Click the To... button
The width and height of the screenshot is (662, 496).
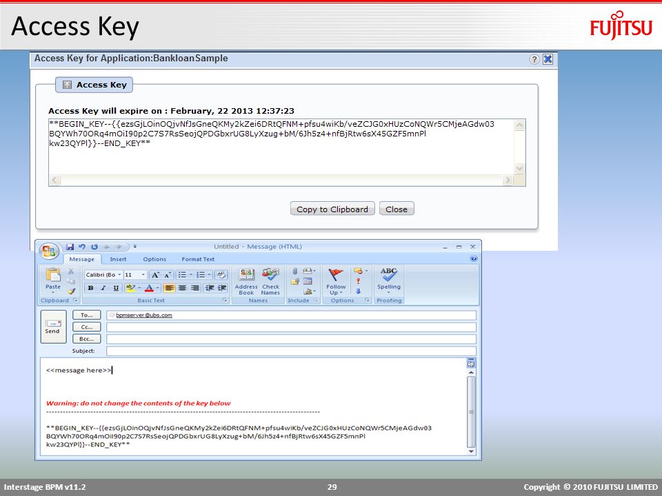click(87, 315)
